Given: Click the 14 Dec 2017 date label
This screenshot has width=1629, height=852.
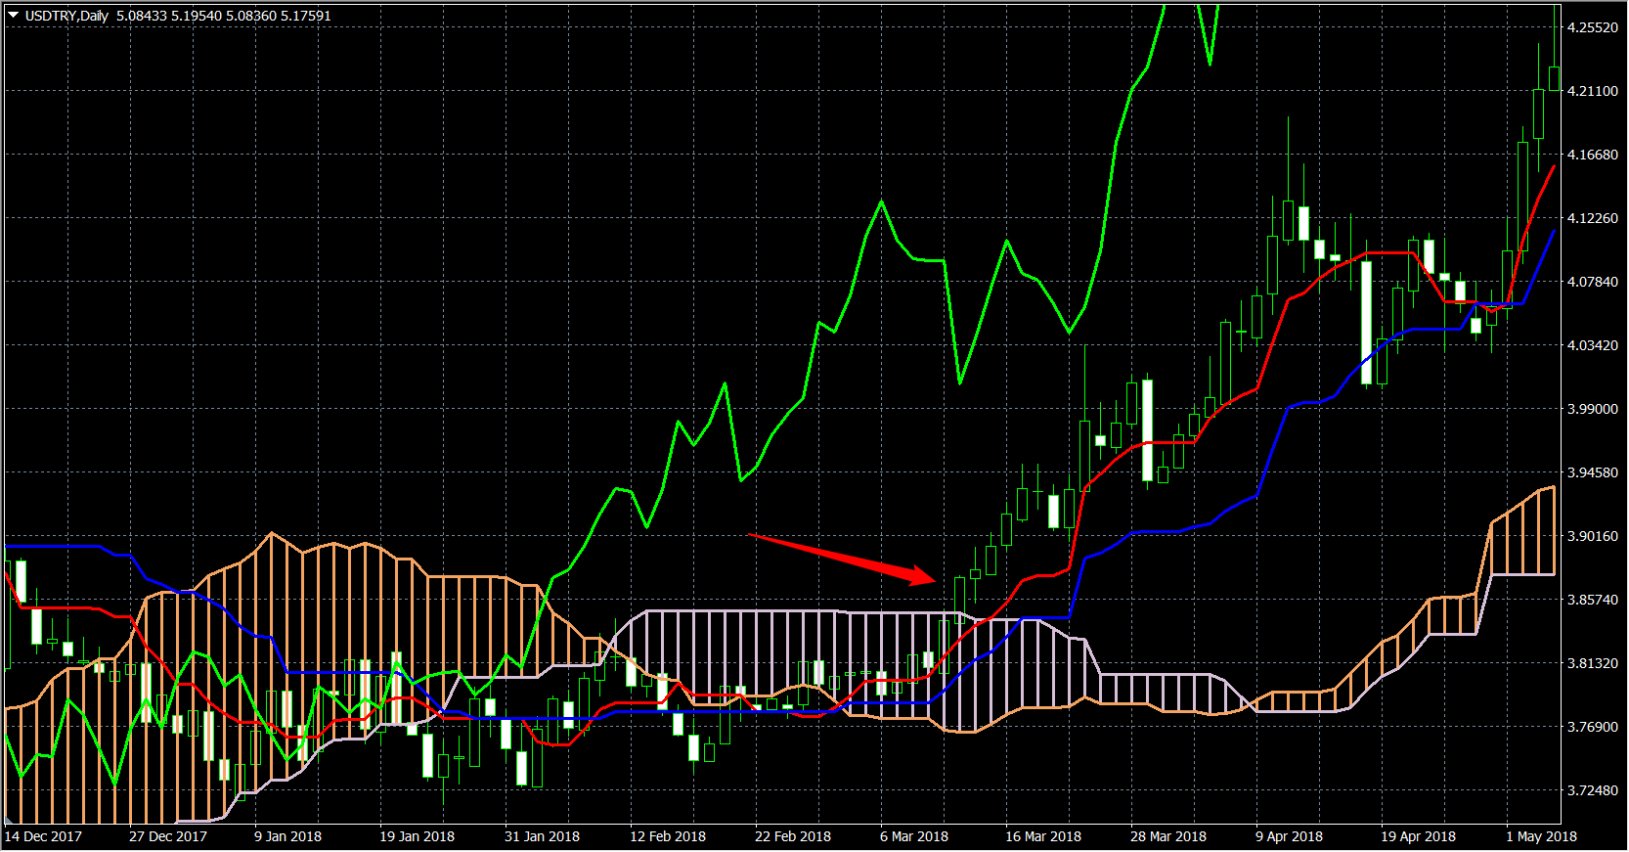Looking at the screenshot, I should [43, 836].
